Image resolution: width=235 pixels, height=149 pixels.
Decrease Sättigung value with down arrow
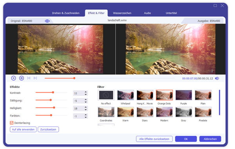(x=85, y=102)
